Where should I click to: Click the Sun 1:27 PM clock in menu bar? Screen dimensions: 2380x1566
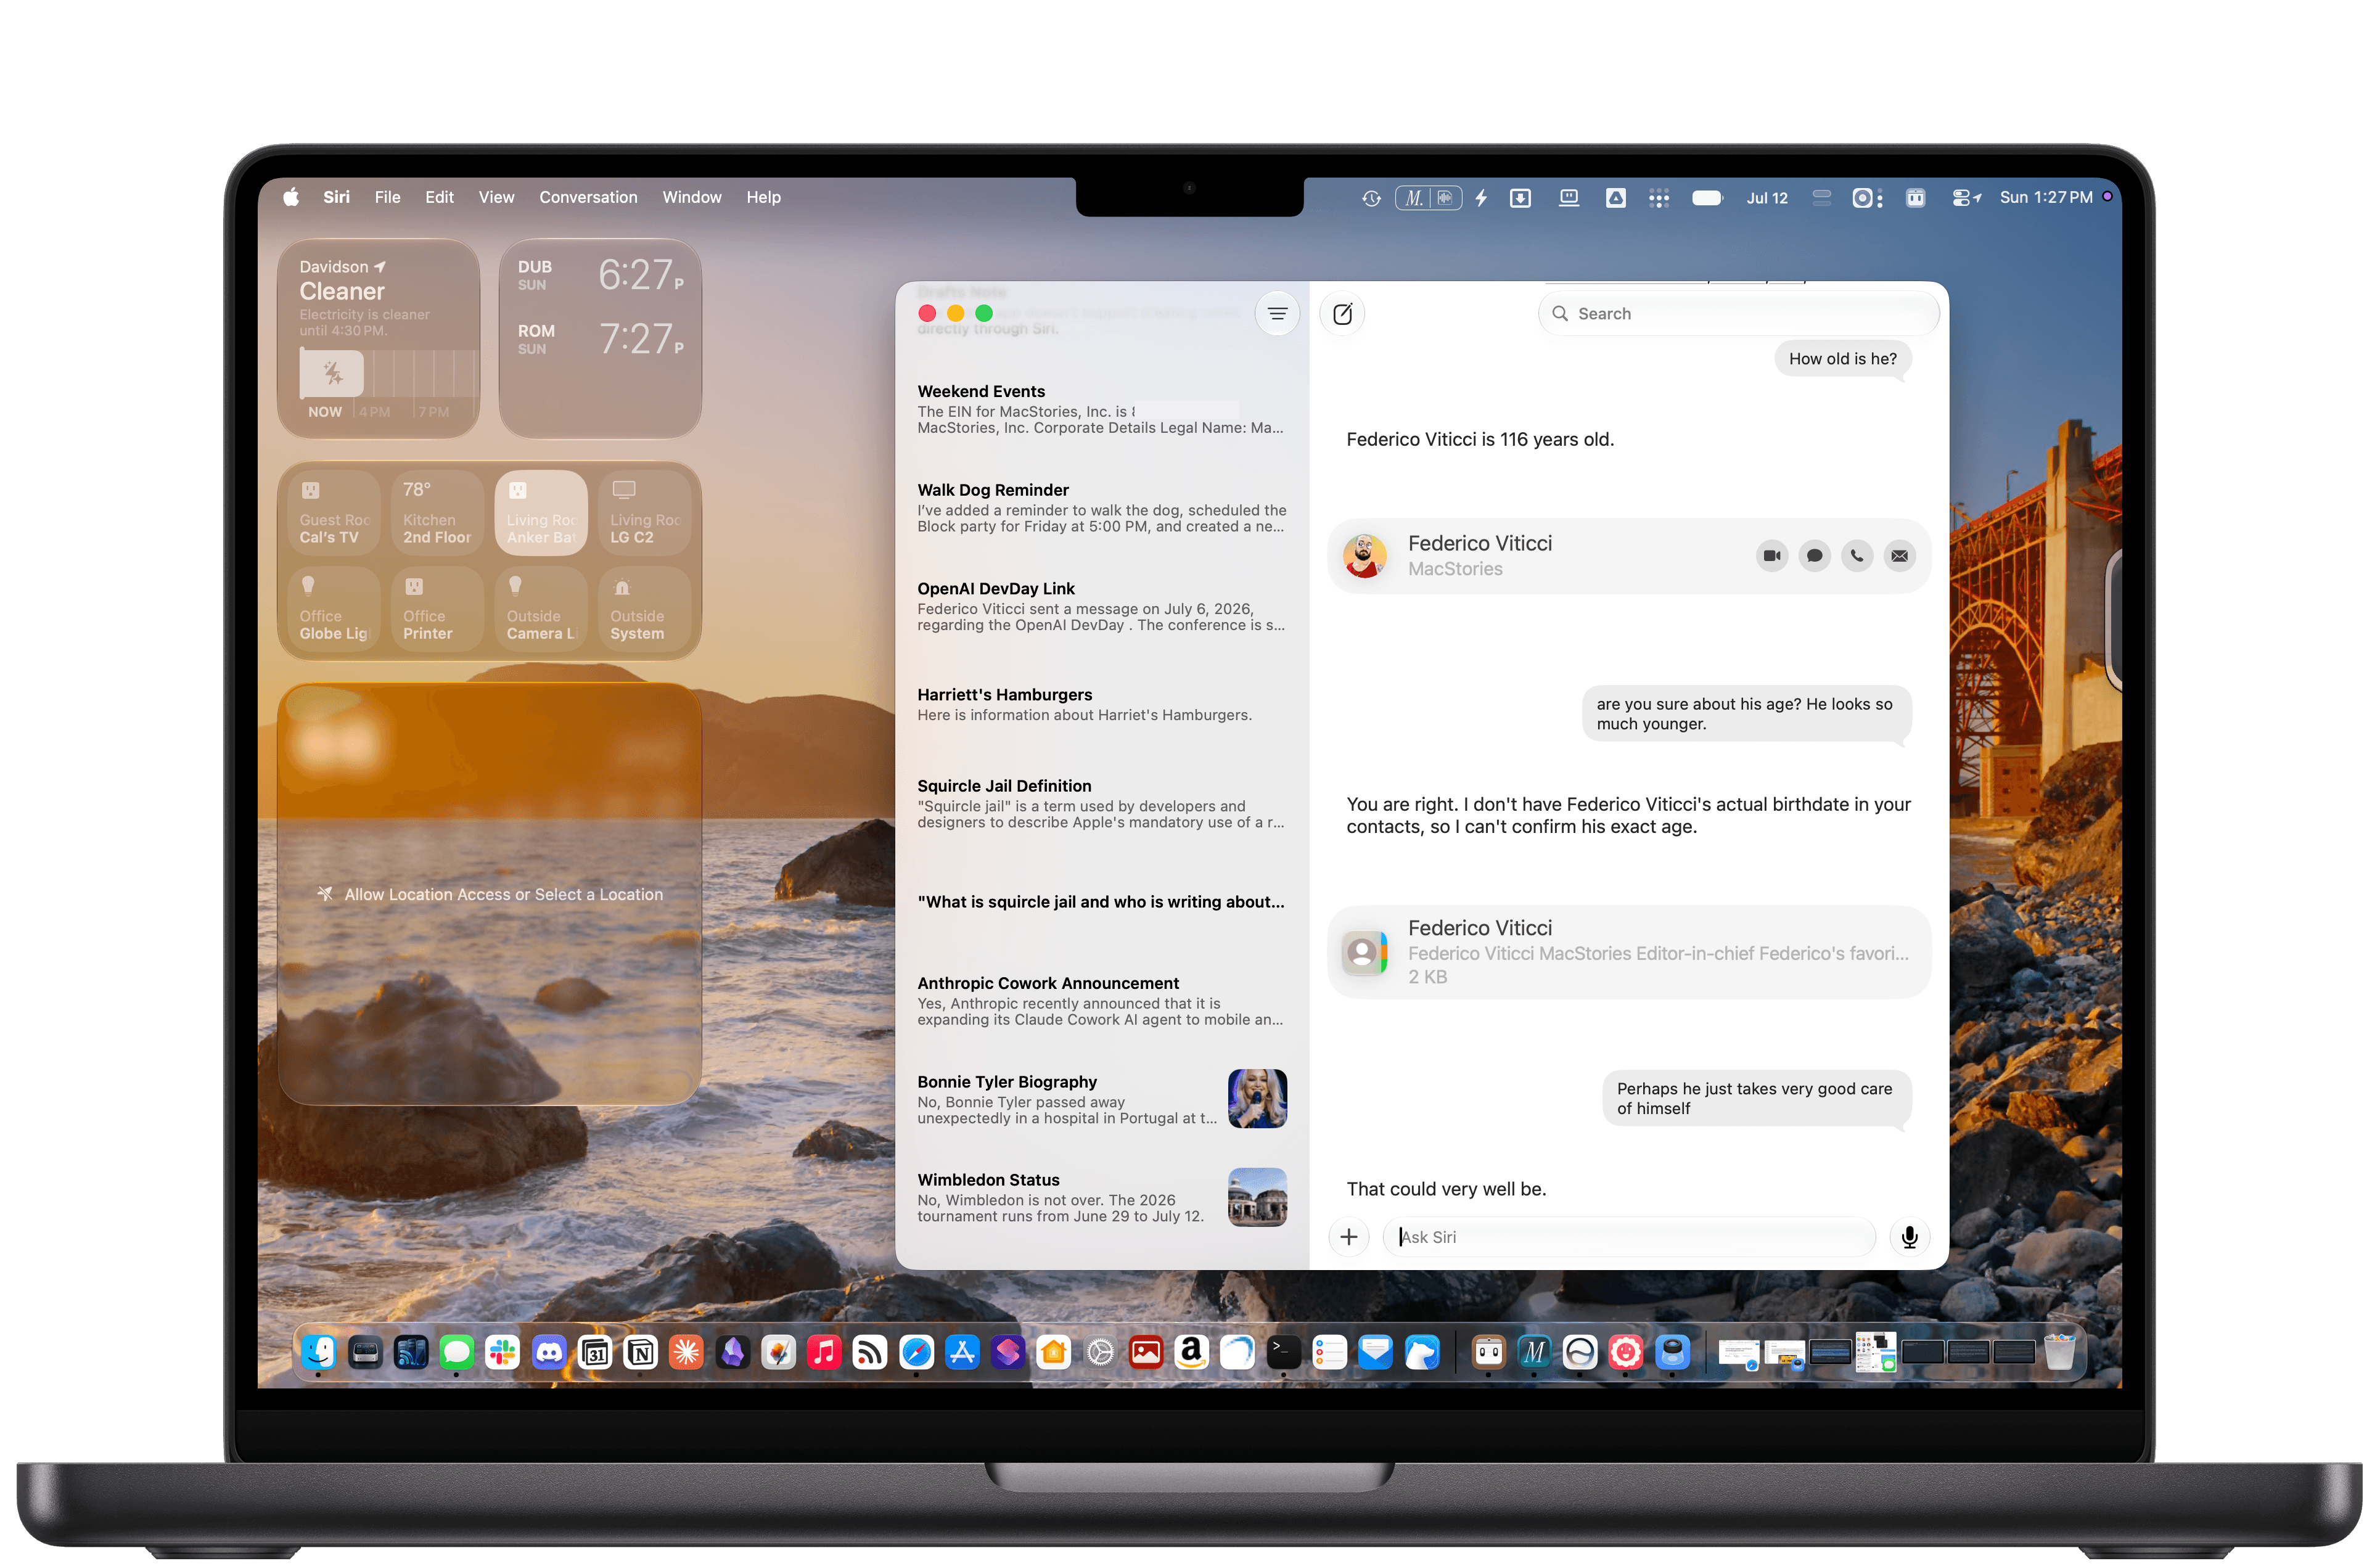tap(2045, 198)
